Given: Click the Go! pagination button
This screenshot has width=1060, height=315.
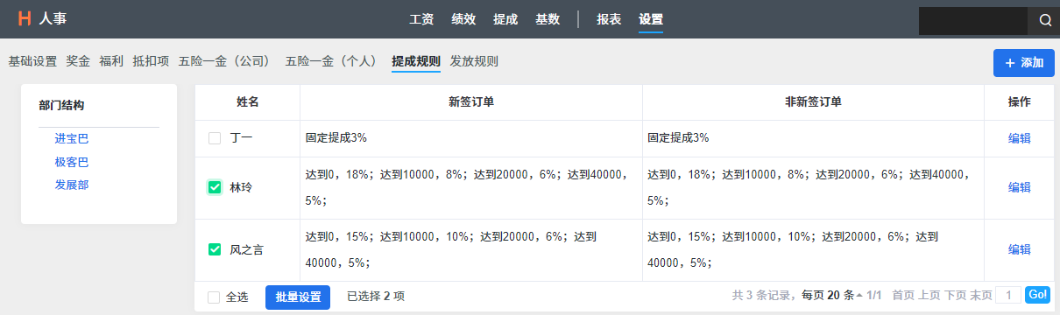Looking at the screenshot, I should coord(1037,296).
